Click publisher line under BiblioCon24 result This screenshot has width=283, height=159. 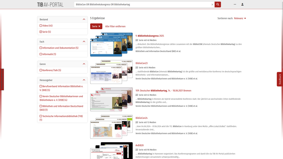(166, 133)
